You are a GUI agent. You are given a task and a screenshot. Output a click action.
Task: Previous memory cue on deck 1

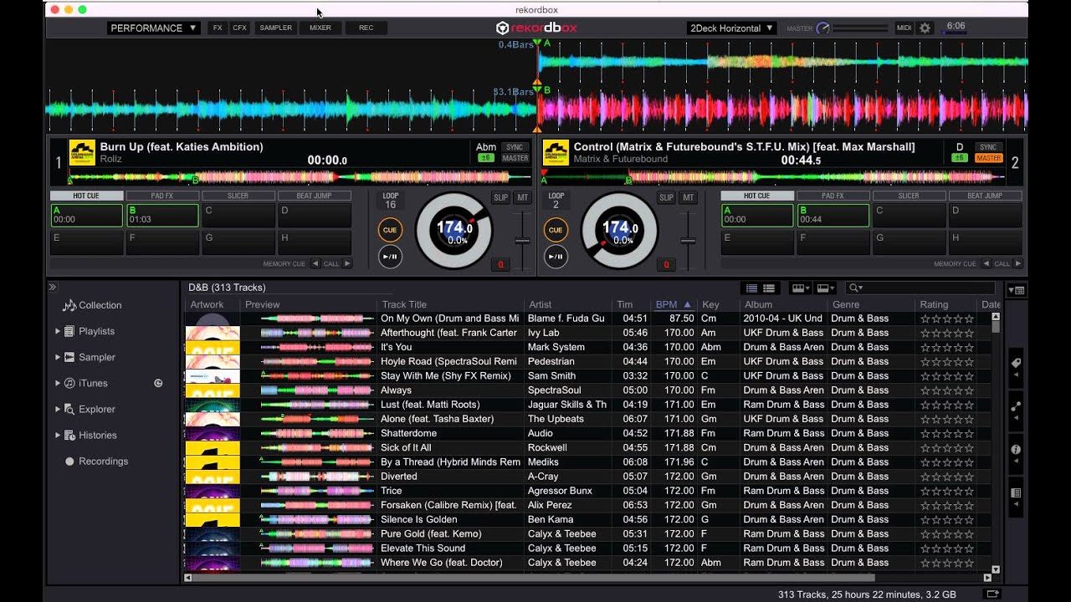[x=315, y=263]
